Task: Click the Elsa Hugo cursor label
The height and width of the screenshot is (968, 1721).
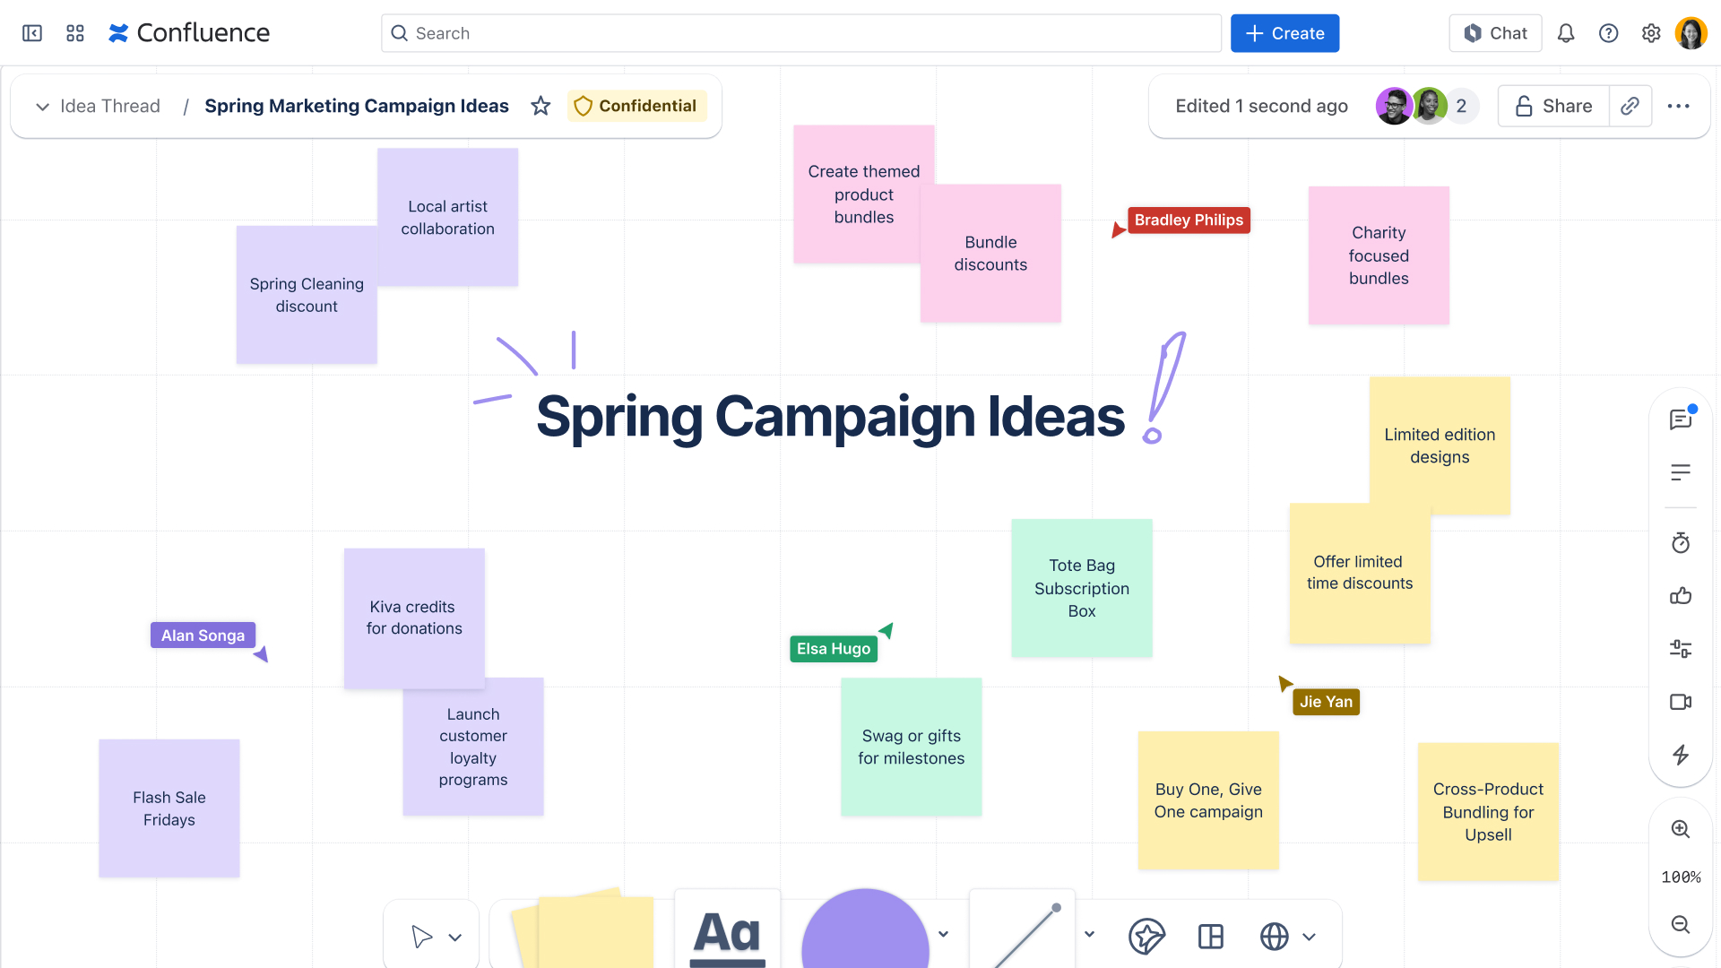Action: 834,649
